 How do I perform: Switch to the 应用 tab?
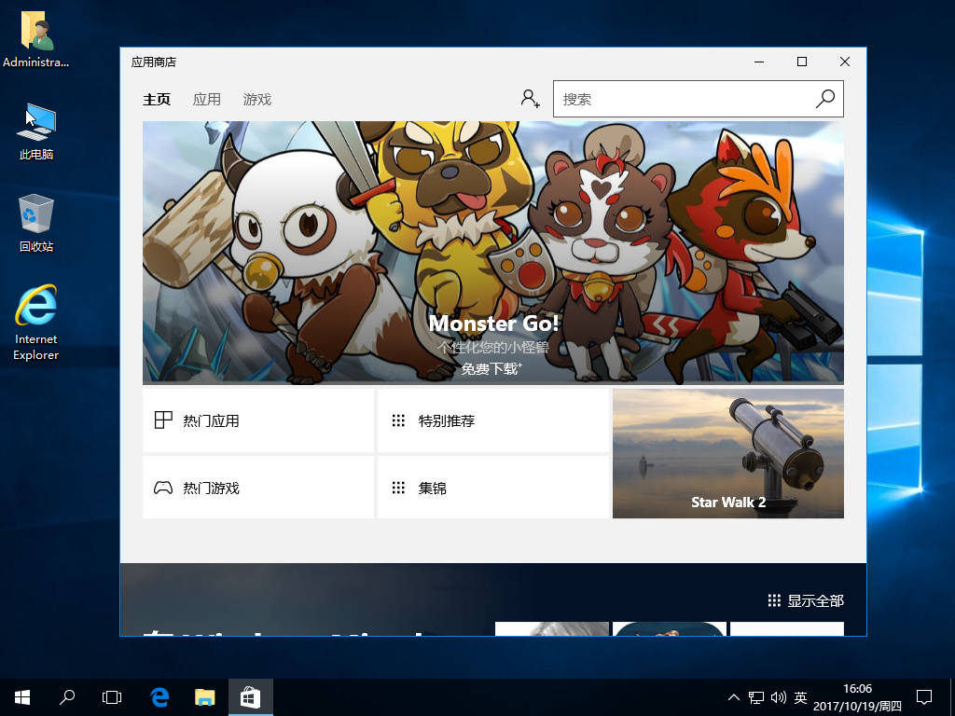[206, 99]
